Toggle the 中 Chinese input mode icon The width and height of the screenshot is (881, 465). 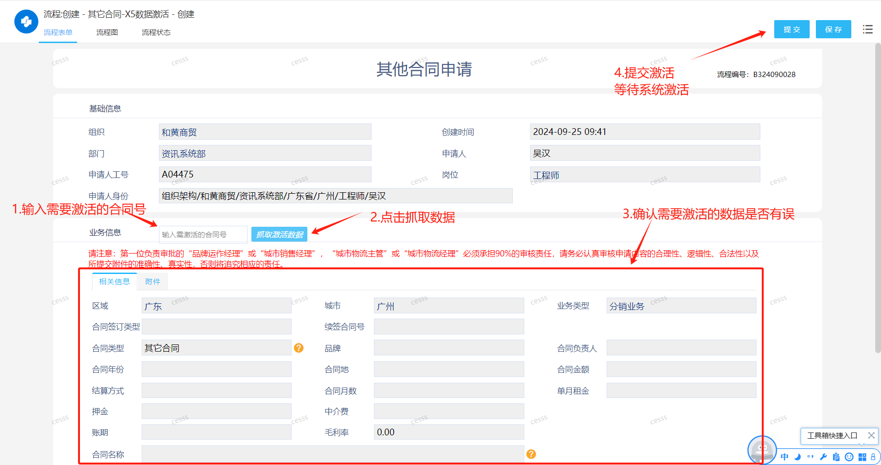(784, 456)
